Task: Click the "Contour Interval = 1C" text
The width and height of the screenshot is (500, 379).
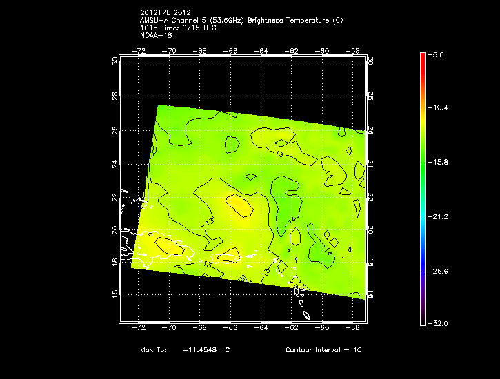Action: point(323,350)
